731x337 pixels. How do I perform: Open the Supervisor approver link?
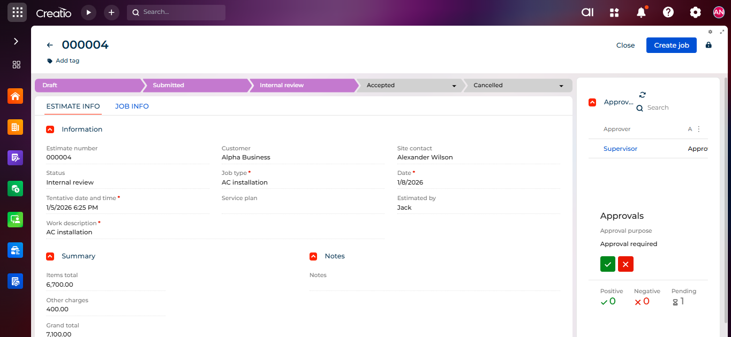point(620,149)
